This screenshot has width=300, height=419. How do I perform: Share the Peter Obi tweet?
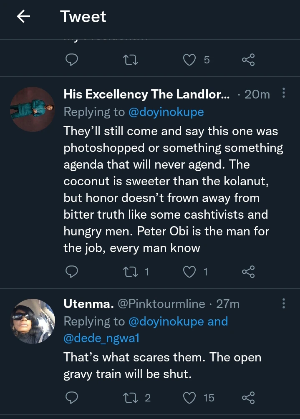click(248, 272)
